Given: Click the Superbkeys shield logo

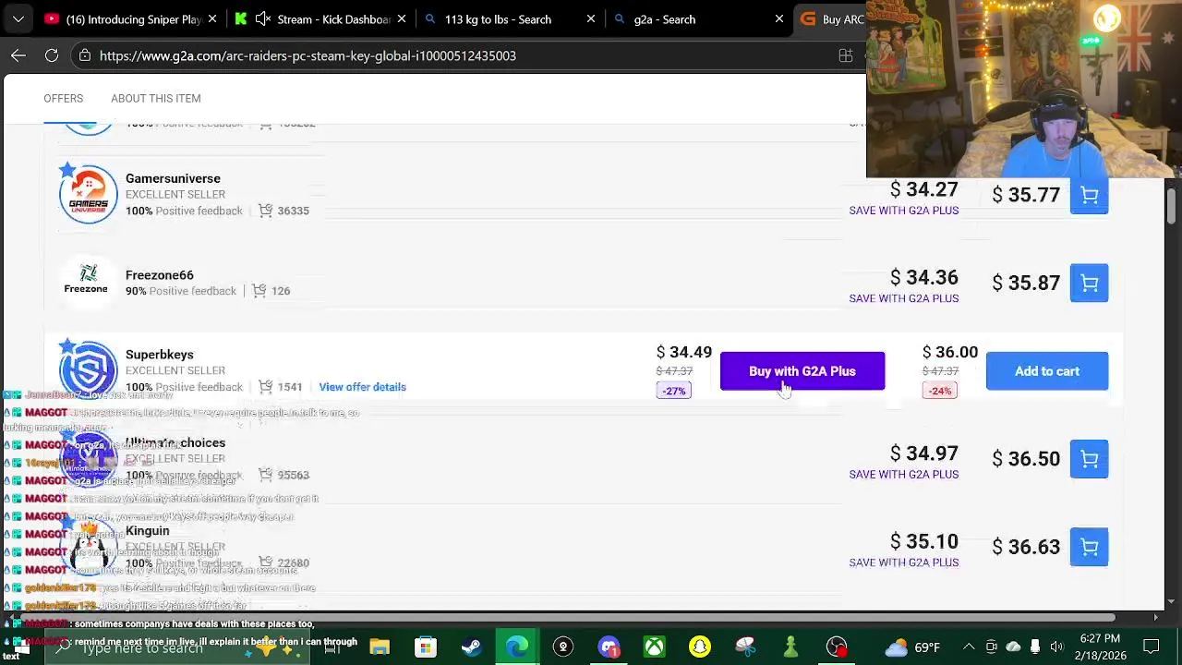Looking at the screenshot, I should coord(89,369).
